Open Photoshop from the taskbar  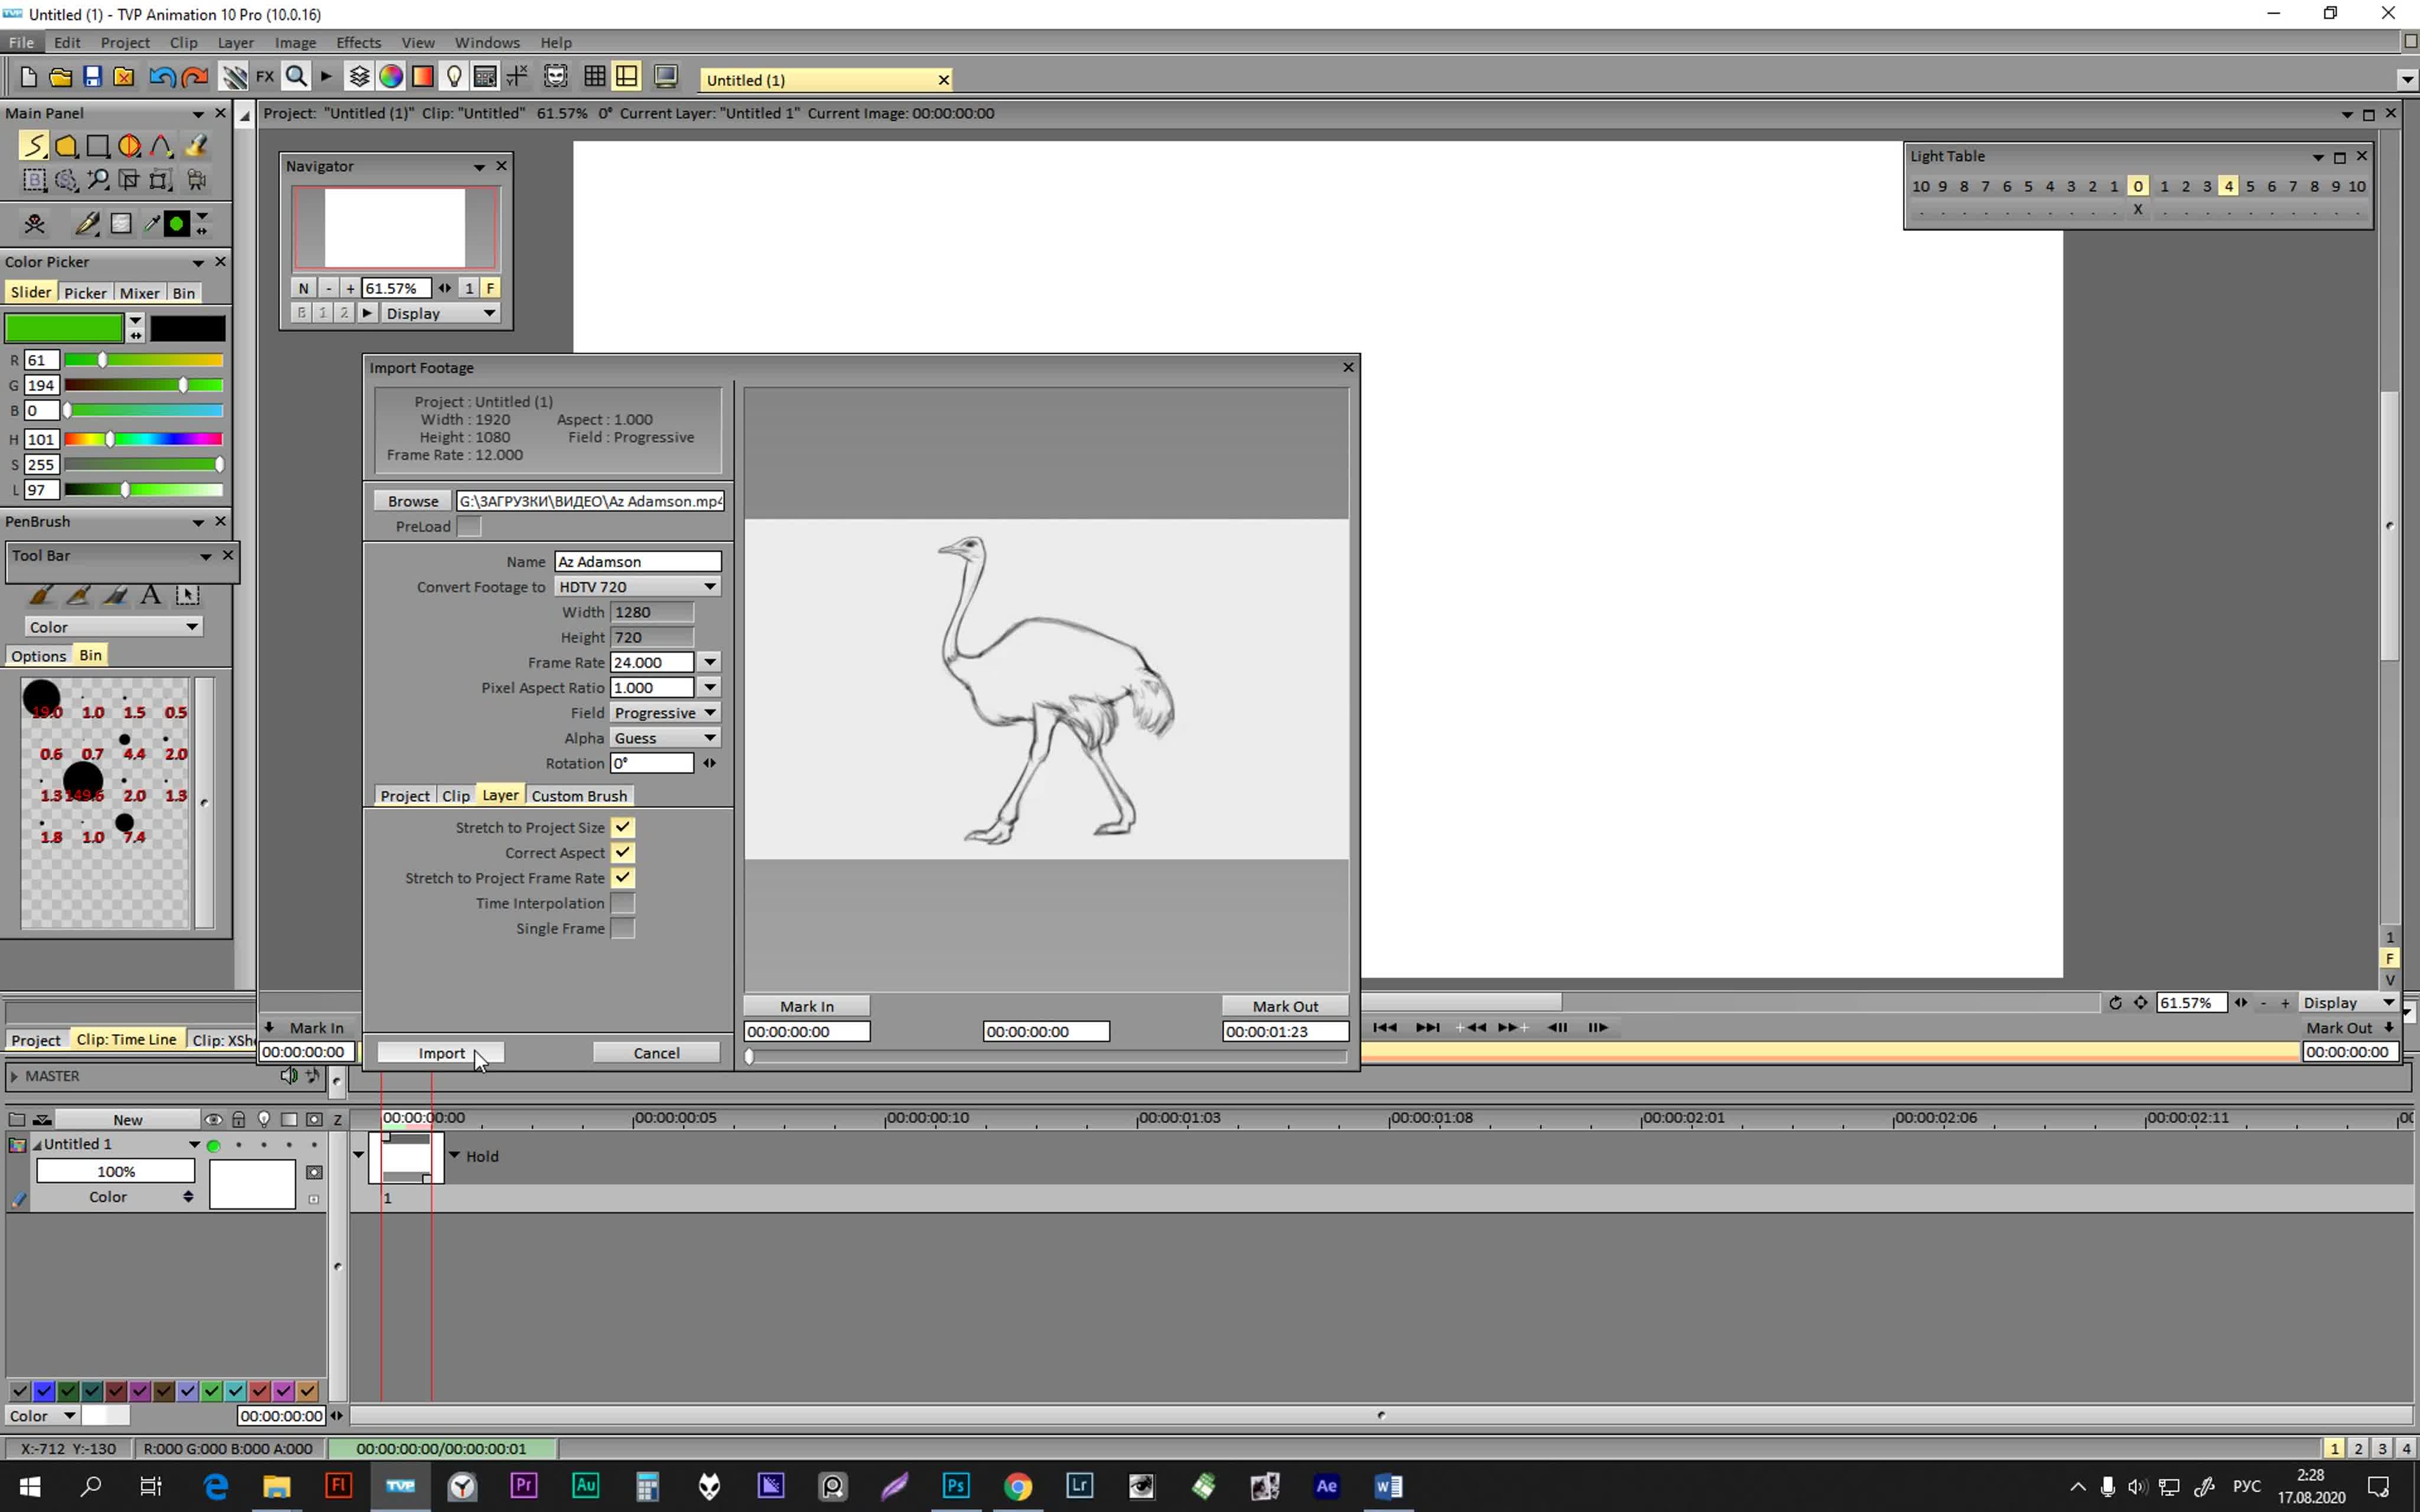click(956, 1486)
